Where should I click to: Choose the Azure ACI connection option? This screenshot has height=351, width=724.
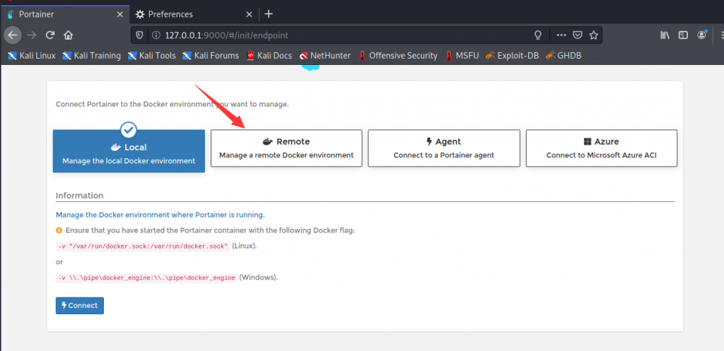tap(601, 148)
